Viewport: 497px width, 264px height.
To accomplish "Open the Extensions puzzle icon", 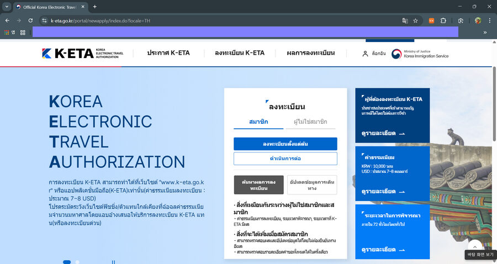I will pos(443,20).
